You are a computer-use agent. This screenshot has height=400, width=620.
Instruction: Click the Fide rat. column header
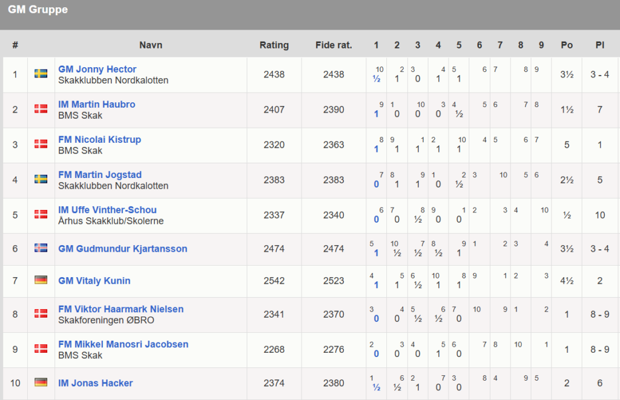334,45
